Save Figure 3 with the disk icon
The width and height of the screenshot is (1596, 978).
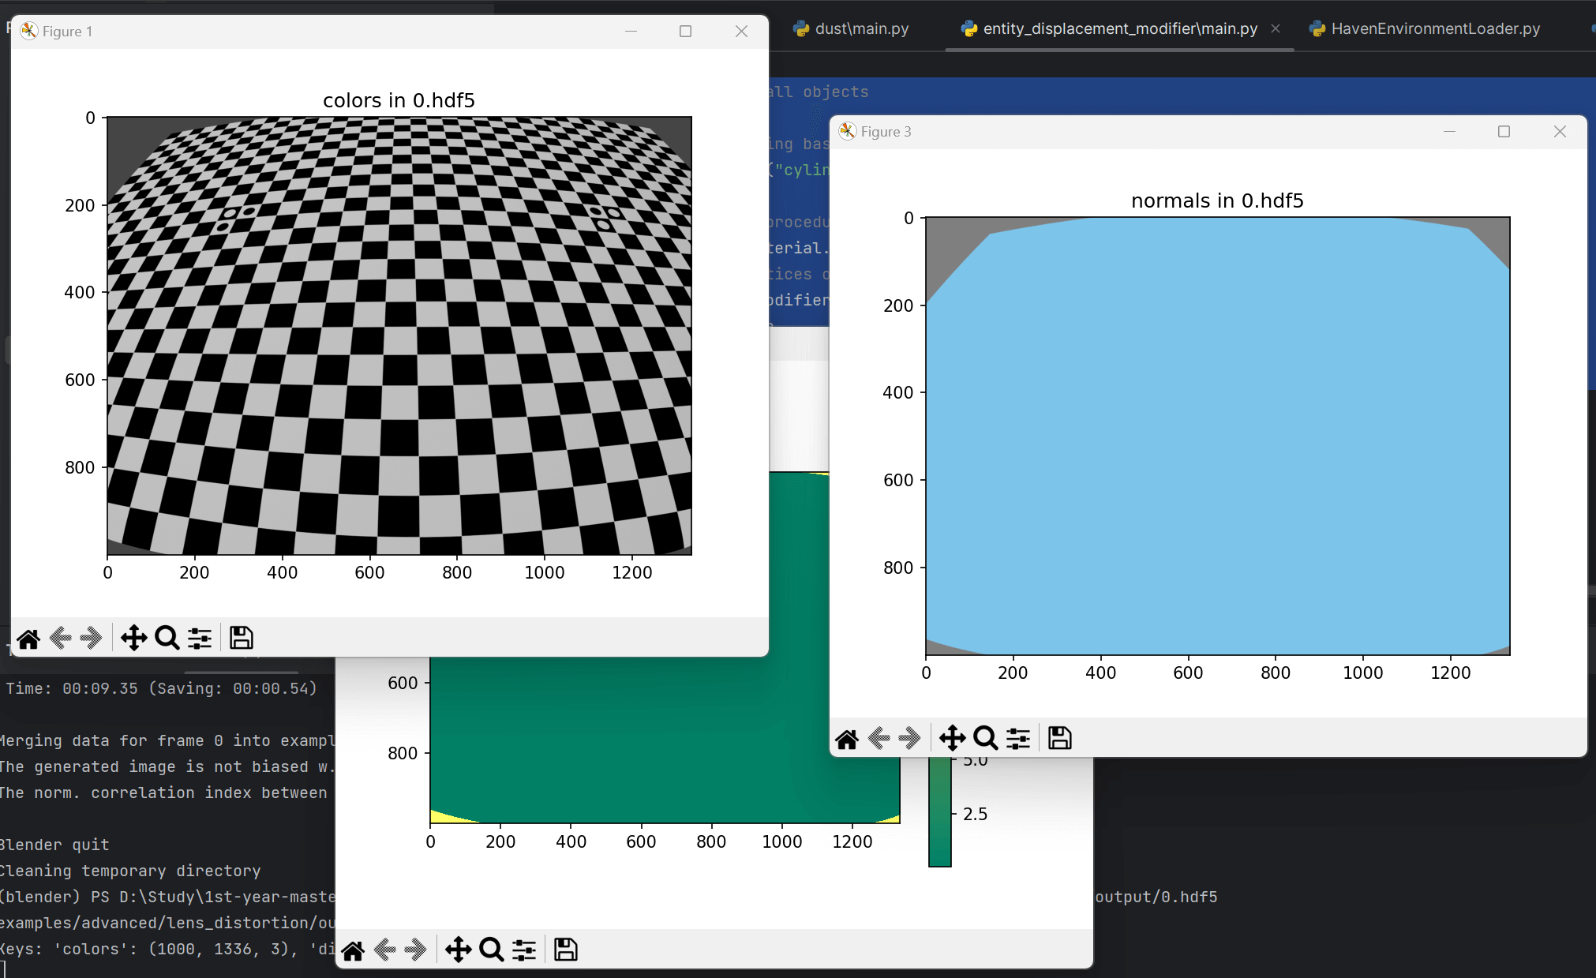click(1059, 738)
